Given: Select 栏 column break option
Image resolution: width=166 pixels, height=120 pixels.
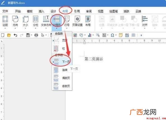Looking at the screenshot, I should click(x=62, y=49).
